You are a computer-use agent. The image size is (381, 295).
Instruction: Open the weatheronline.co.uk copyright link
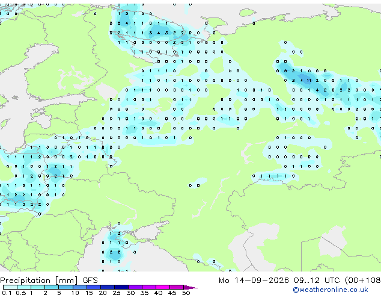331,290
